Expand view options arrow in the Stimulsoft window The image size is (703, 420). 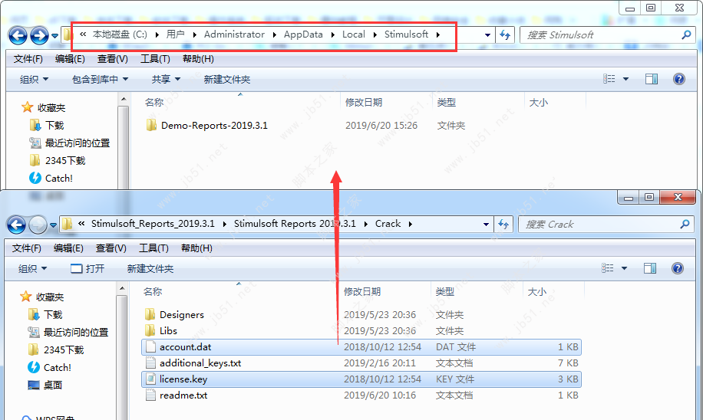pyautogui.click(x=626, y=79)
